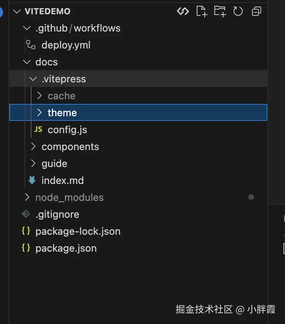Click the status dot beside node_modules
285x324 pixels.
(251, 197)
